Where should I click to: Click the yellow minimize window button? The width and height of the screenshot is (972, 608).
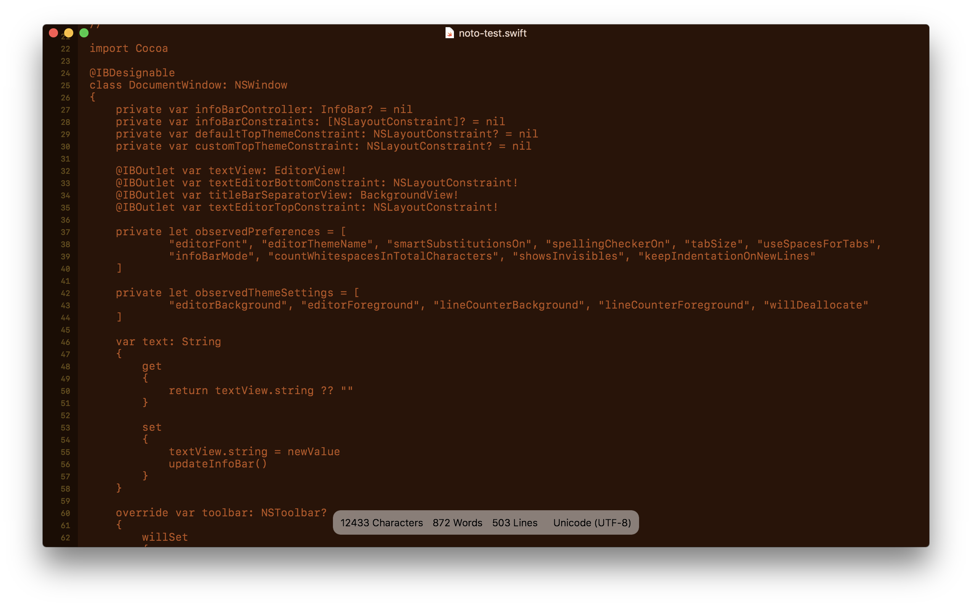(x=69, y=33)
